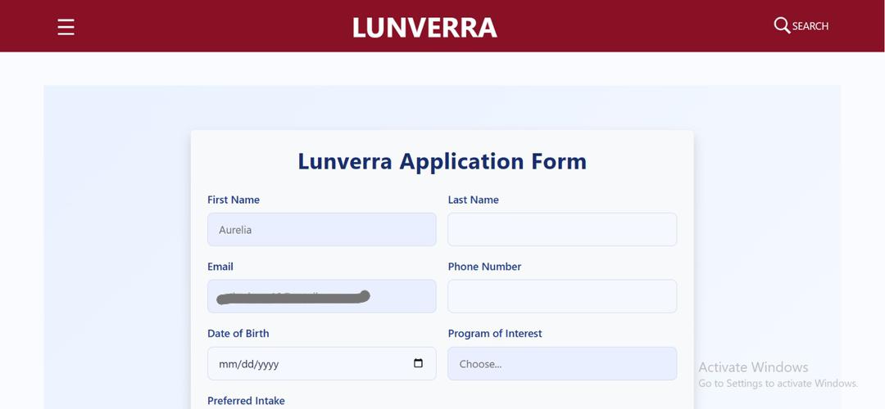885x409 pixels.
Task: Click the Last Name label
Action: pyautogui.click(x=473, y=200)
